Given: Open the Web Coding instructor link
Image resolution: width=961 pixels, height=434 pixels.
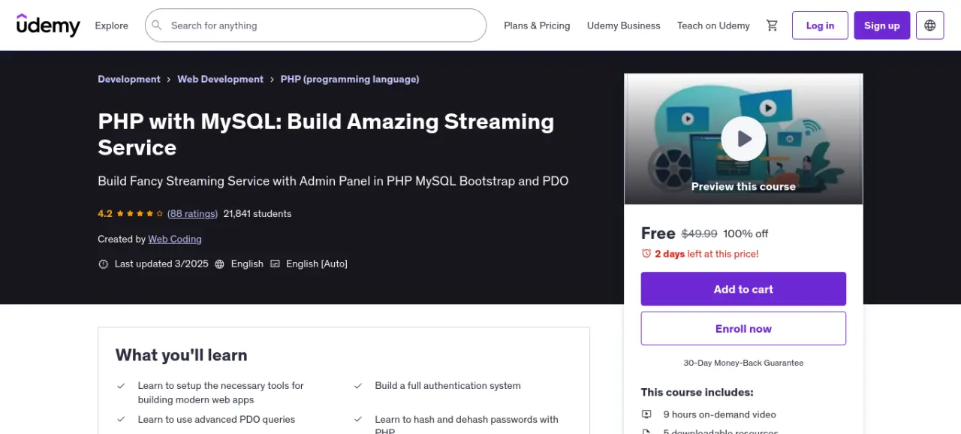Looking at the screenshot, I should coord(175,240).
